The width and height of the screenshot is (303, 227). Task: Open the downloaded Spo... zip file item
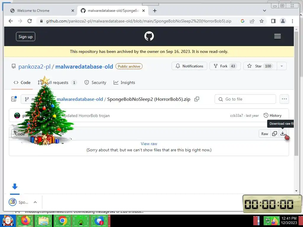(x=19, y=202)
